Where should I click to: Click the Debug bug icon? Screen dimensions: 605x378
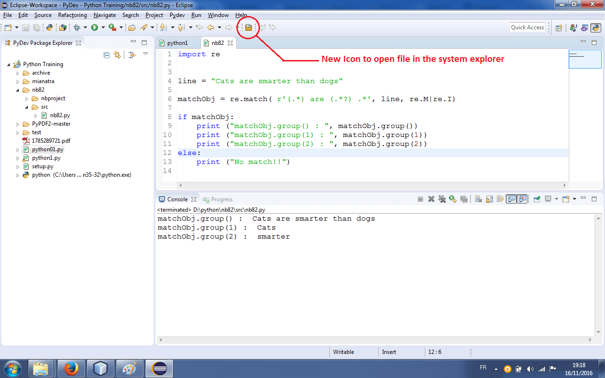click(x=77, y=27)
